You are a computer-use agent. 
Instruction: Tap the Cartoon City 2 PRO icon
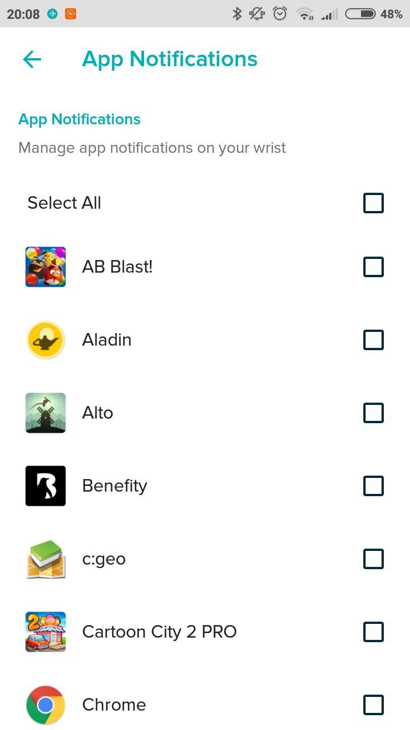[46, 632]
